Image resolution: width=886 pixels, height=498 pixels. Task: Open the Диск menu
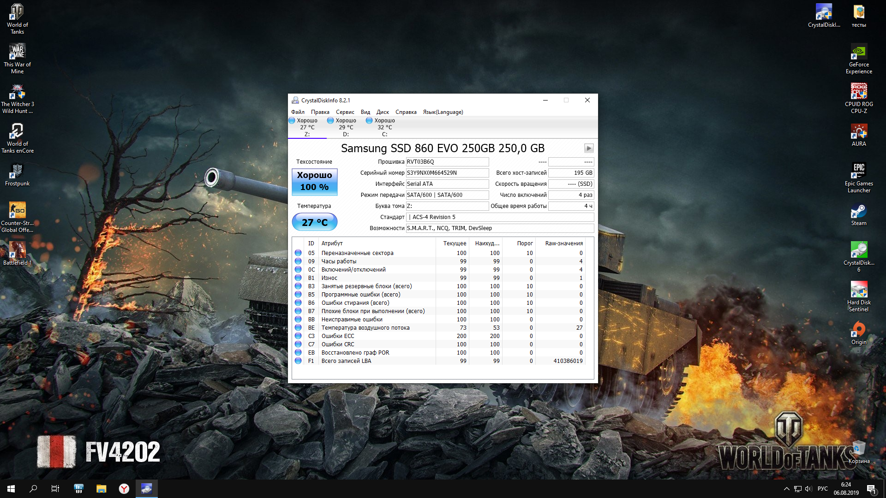pyautogui.click(x=382, y=112)
